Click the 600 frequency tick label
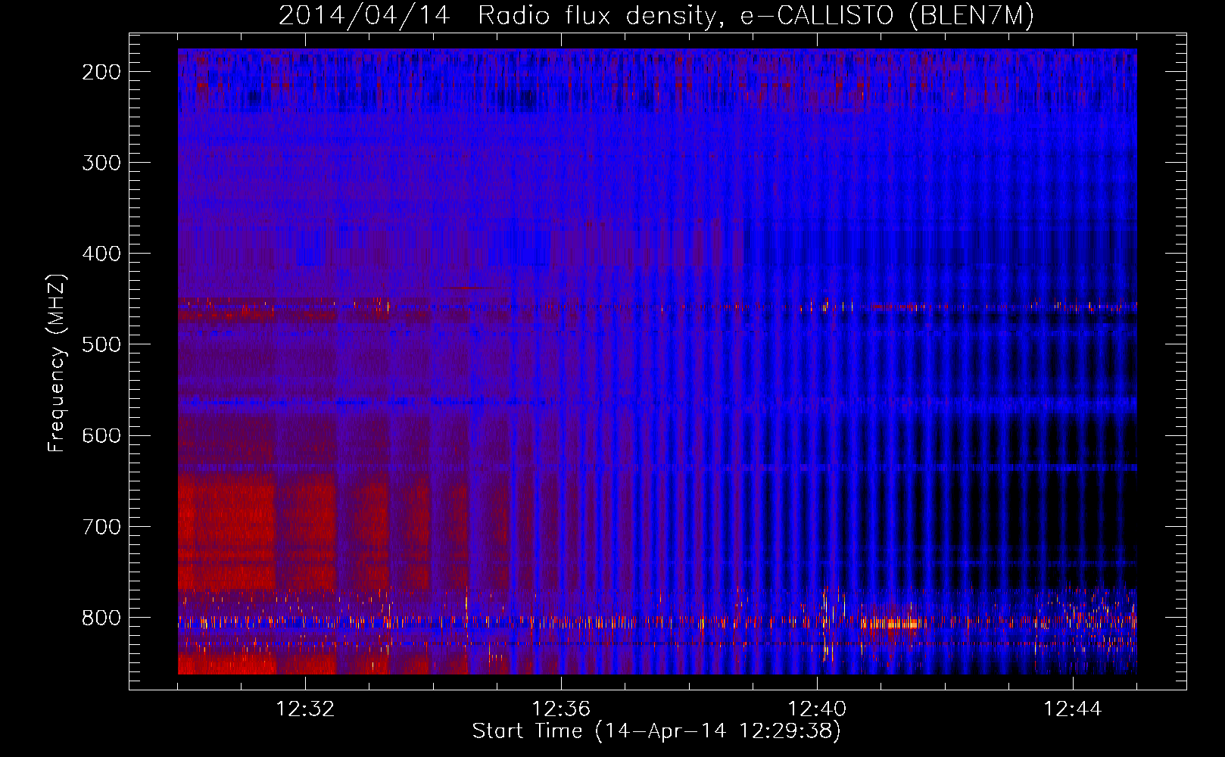Image resolution: width=1225 pixels, height=757 pixels. pyautogui.click(x=101, y=435)
